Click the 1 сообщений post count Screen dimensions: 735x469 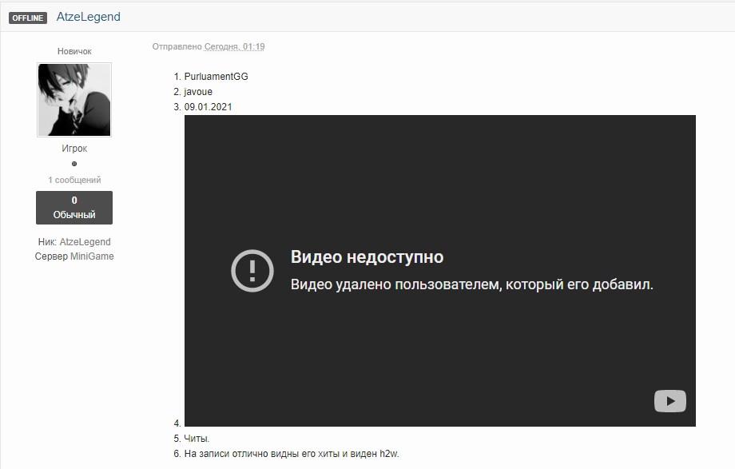(74, 180)
